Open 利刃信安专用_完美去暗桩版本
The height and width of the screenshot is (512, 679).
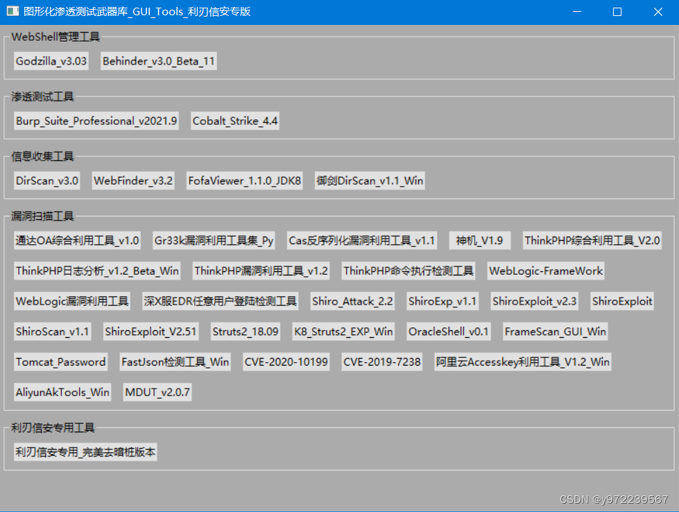point(85,452)
